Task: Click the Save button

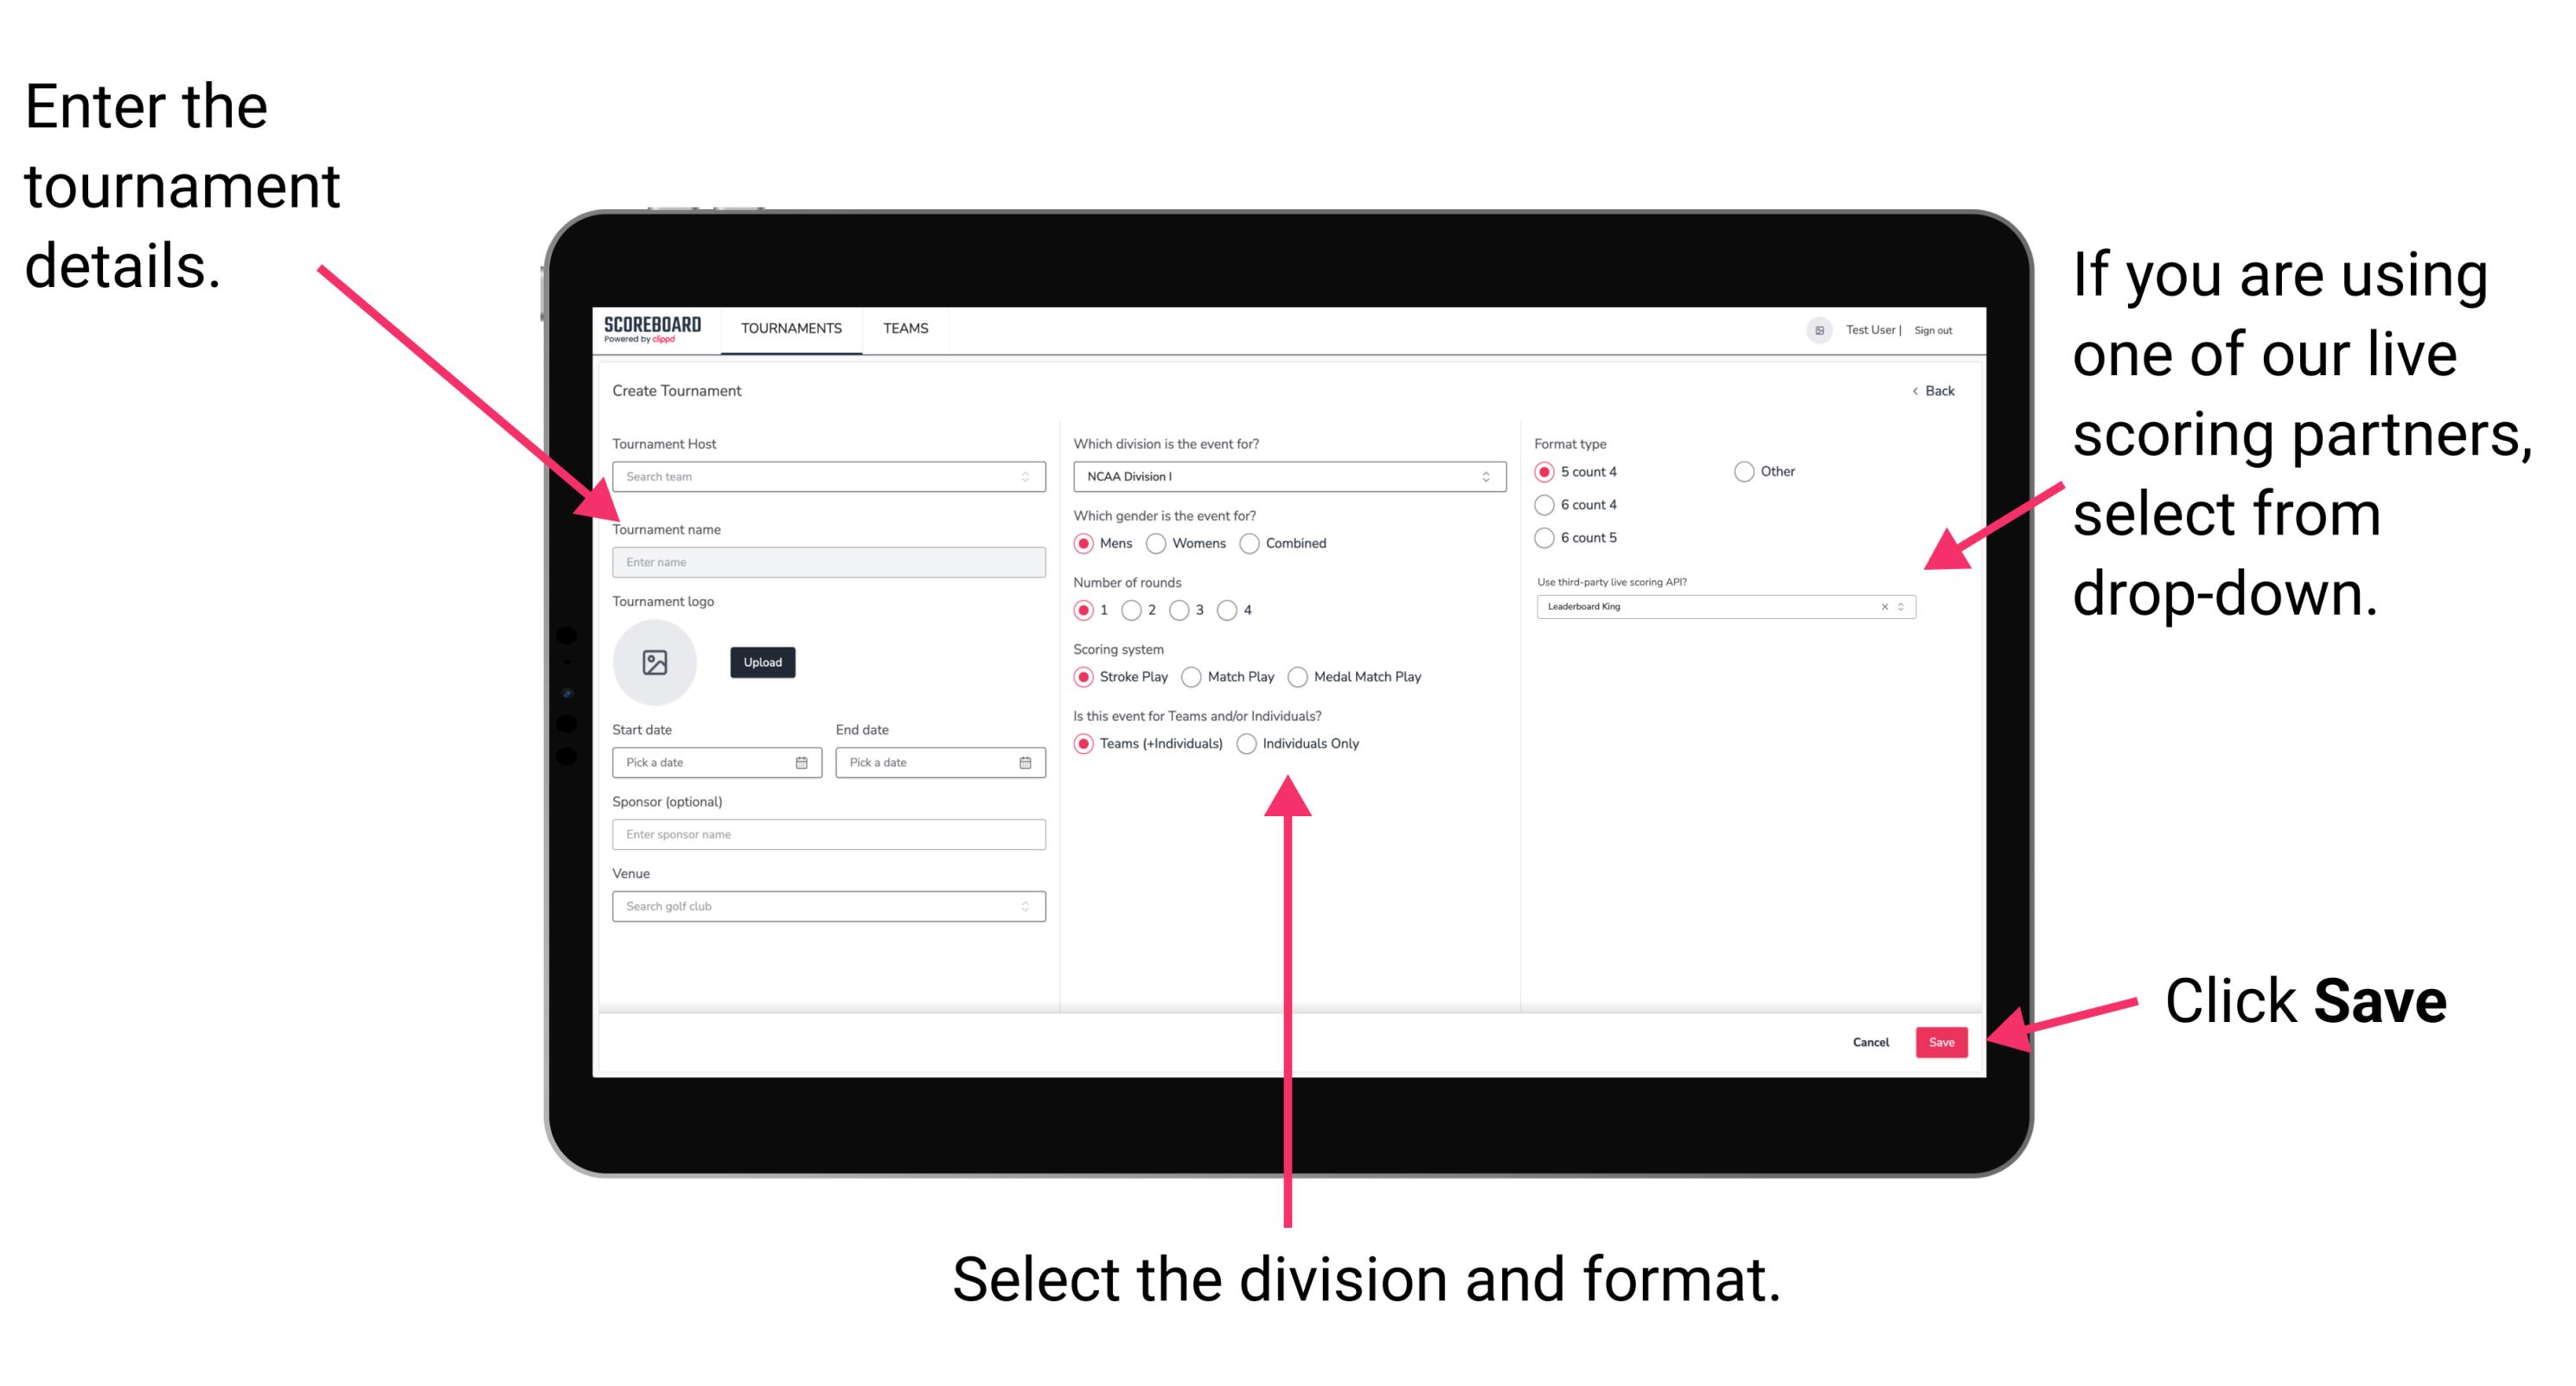Action: [x=1943, y=1041]
